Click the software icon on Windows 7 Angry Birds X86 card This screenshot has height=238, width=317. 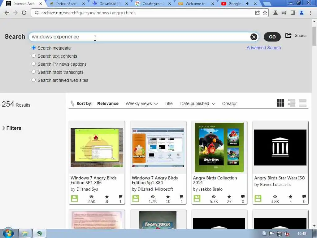click(74, 199)
